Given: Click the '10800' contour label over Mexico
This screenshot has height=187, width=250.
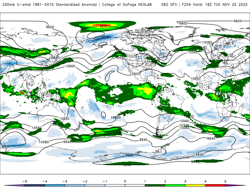Looking at the screenshot, I should (x=135, y=74).
